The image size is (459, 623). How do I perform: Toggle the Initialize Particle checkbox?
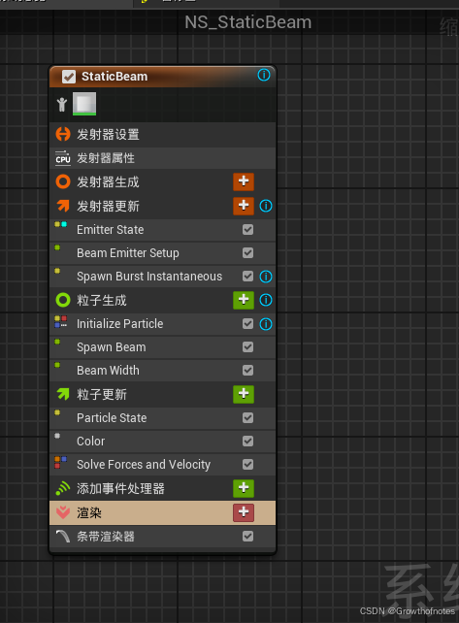pyautogui.click(x=248, y=324)
